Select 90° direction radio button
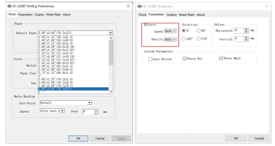 tap(198, 31)
